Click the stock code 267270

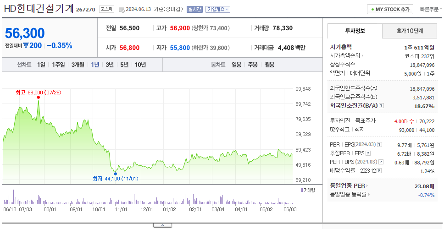pos(86,10)
